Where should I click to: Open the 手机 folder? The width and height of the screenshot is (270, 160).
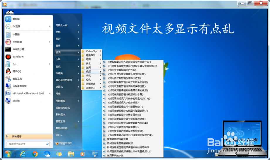[91, 76]
